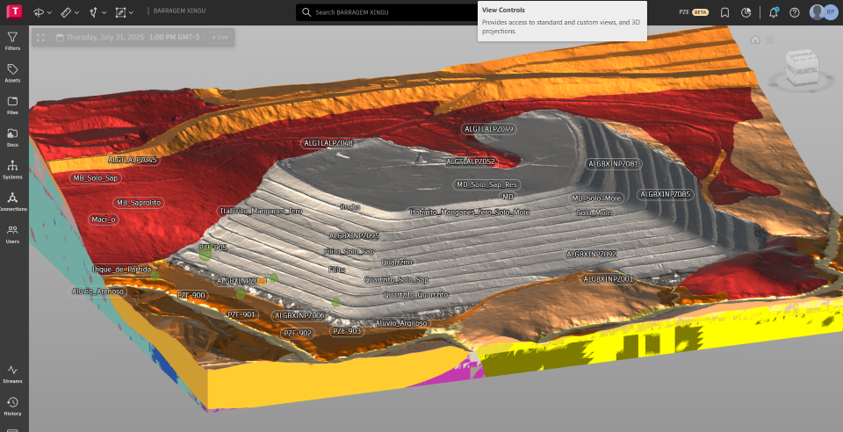Toggle fullscreen expand for the viewport
Screen dimensions: 843x432
(40, 38)
